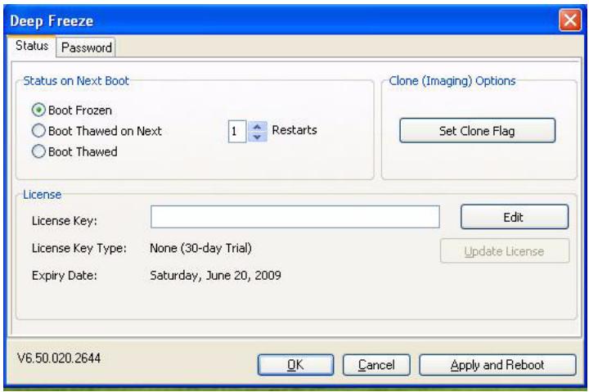
Task: Click the None (30-day Trial) text
Action: pyautogui.click(x=200, y=248)
